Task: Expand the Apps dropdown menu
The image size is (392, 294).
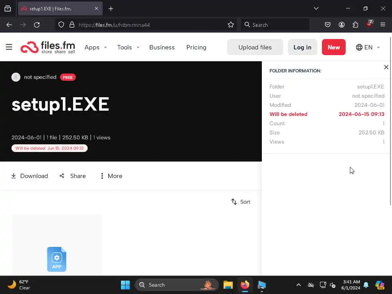Action: [x=96, y=47]
